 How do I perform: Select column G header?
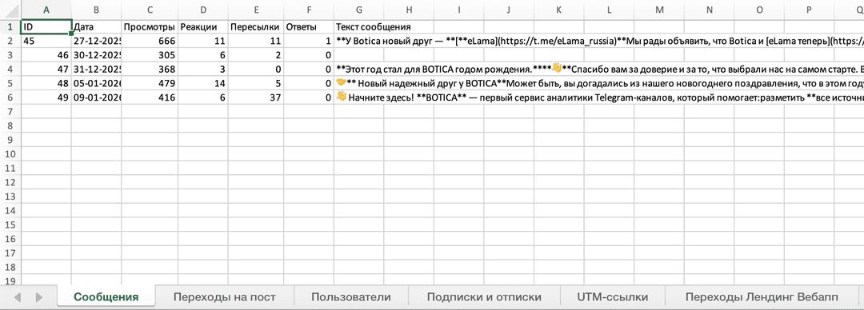tap(359, 10)
